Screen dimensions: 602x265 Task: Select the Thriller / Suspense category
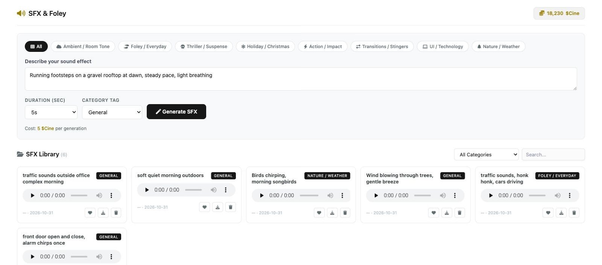(204, 47)
